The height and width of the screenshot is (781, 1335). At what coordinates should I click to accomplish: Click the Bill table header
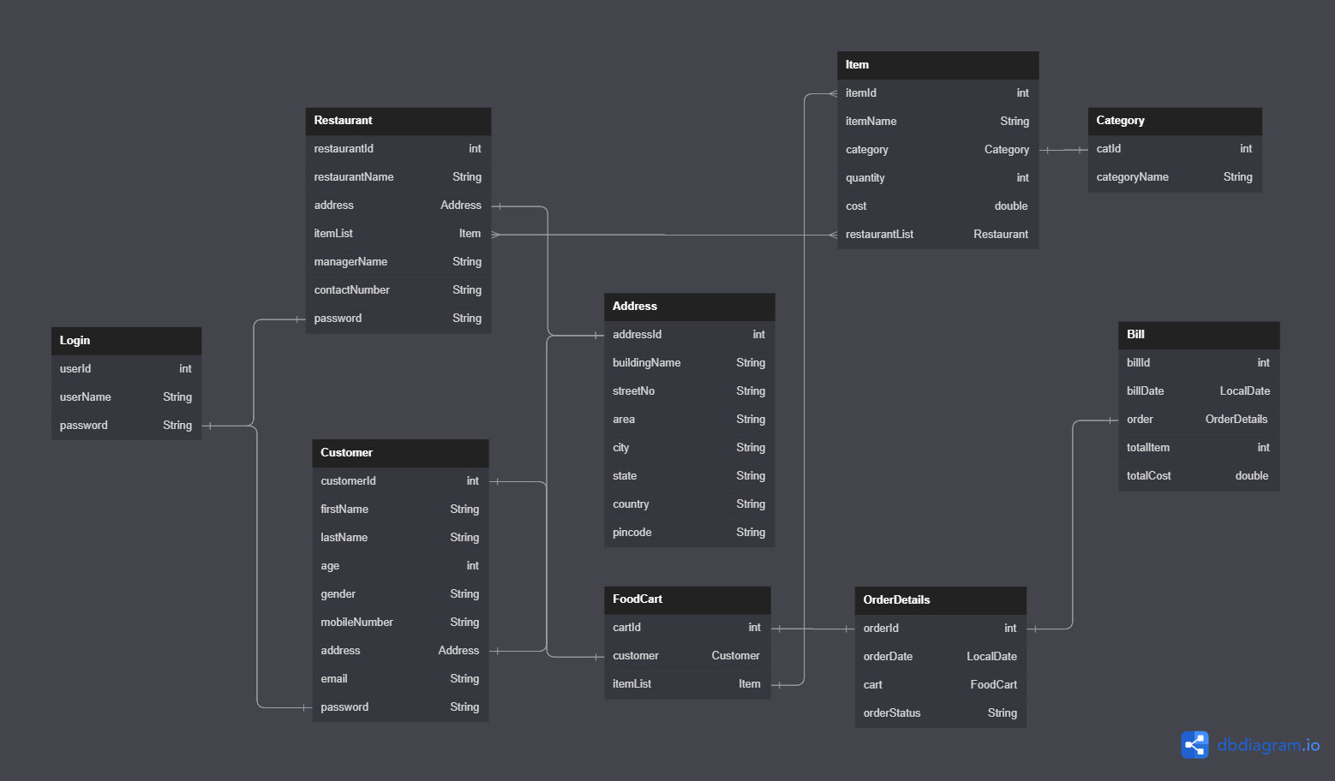[x=1198, y=335]
